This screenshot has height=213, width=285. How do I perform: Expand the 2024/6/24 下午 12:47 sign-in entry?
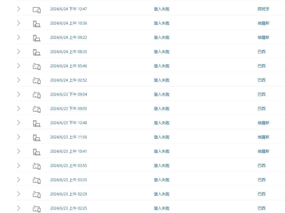(x=18, y=9)
